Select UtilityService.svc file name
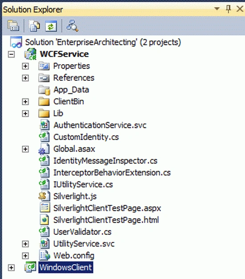Viewport: 245px width, 279px height. pos(84,244)
